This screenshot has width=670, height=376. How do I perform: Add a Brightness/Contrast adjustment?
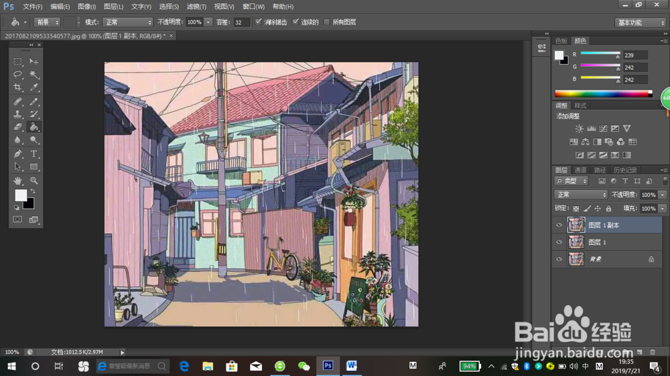[579, 128]
